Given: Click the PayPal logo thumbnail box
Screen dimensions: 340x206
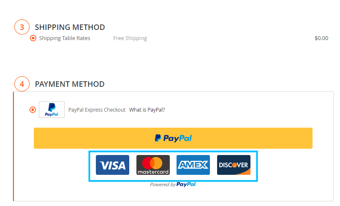Looking at the screenshot, I should (x=52, y=110).
